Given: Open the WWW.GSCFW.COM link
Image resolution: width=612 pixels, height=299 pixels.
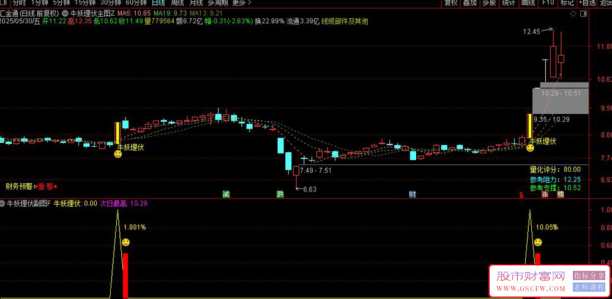Looking at the screenshot, I should pos(531,289).
